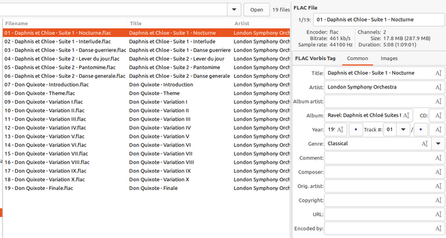Select file 16 - Don Quixote - Variation VIII.flac
Screen dimensions: 446x238
coord(146,162)
